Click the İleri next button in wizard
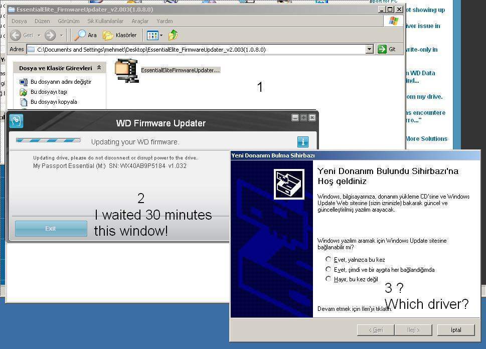 pyautogui.click(x=413, y=330)
